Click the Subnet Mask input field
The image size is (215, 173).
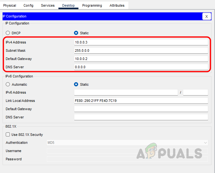tap(141, 50)
